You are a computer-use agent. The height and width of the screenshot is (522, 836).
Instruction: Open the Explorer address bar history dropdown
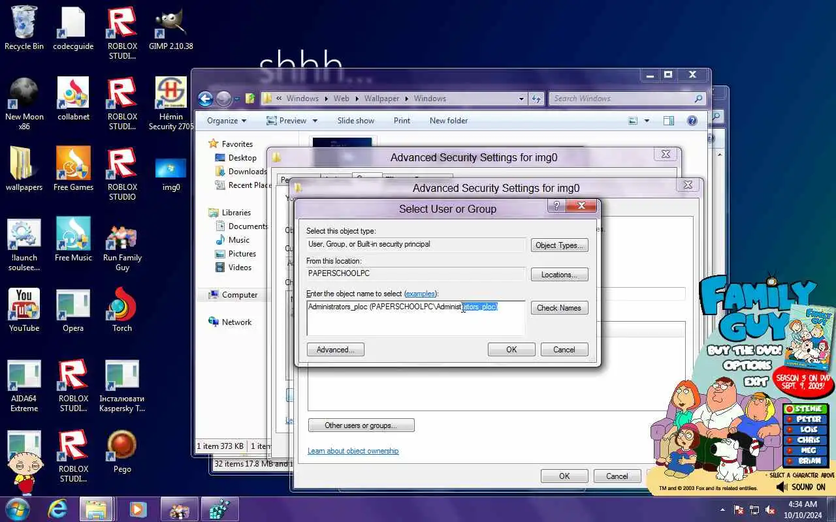[x=521, y=99]
